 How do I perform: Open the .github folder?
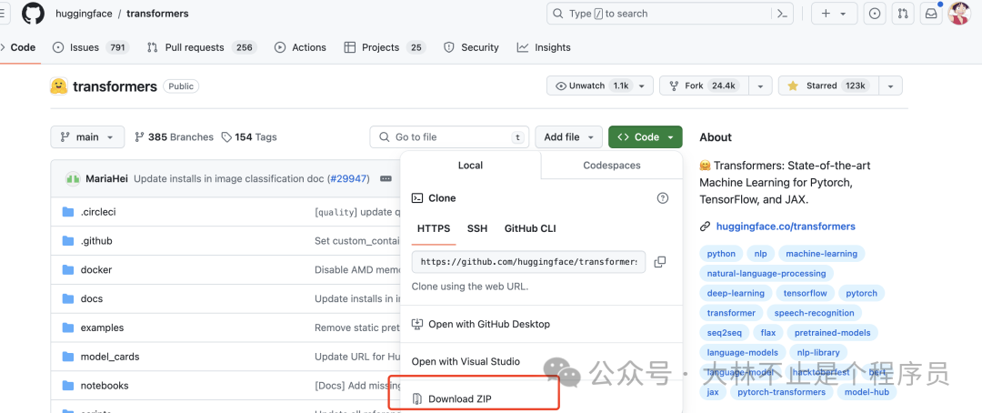tap(96, 241)
